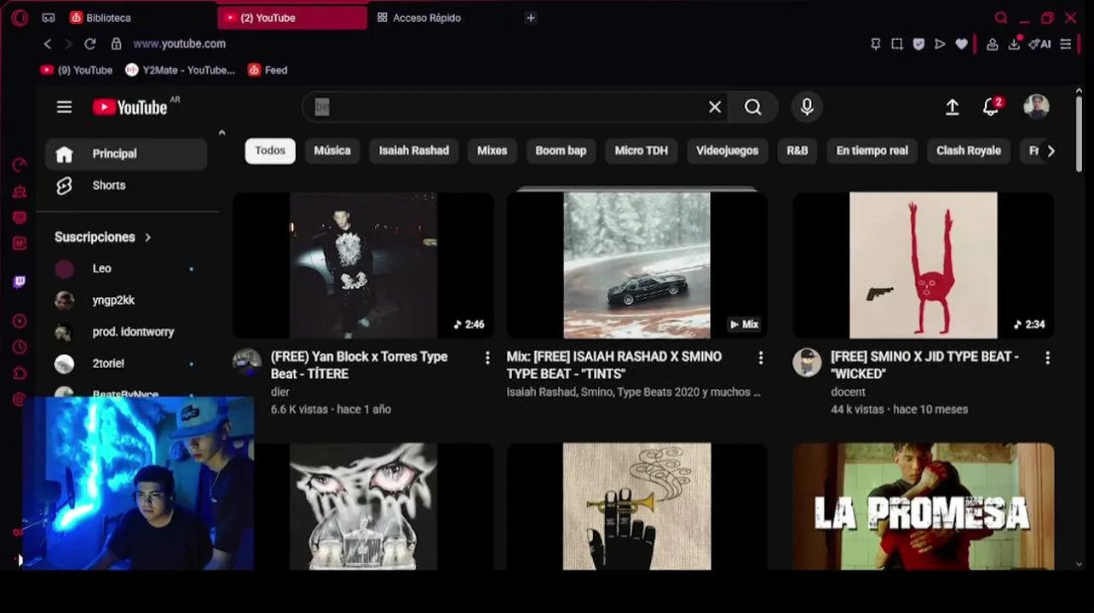This screenshot has height=613, width=1094.
Task: Open the sidebar Settings gear icon
Action: point(20,399)
